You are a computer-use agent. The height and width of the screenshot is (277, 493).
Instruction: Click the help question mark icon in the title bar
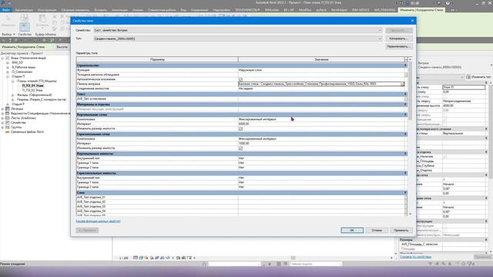(448, 3)
